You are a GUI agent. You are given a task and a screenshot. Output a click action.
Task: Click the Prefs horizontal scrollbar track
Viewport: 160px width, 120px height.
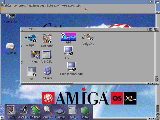(83, 83)
